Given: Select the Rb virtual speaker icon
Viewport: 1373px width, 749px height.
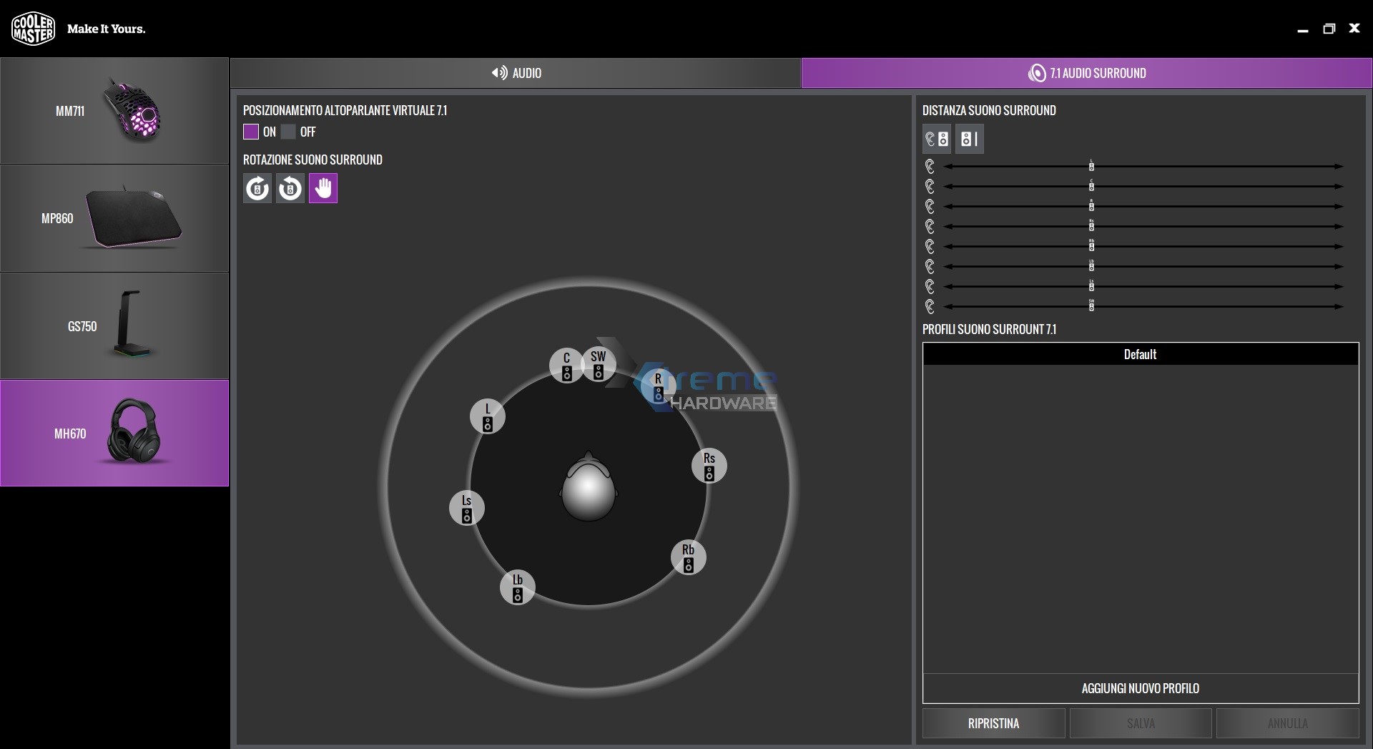Looking at the screenshot, I should tap(689, 557).
